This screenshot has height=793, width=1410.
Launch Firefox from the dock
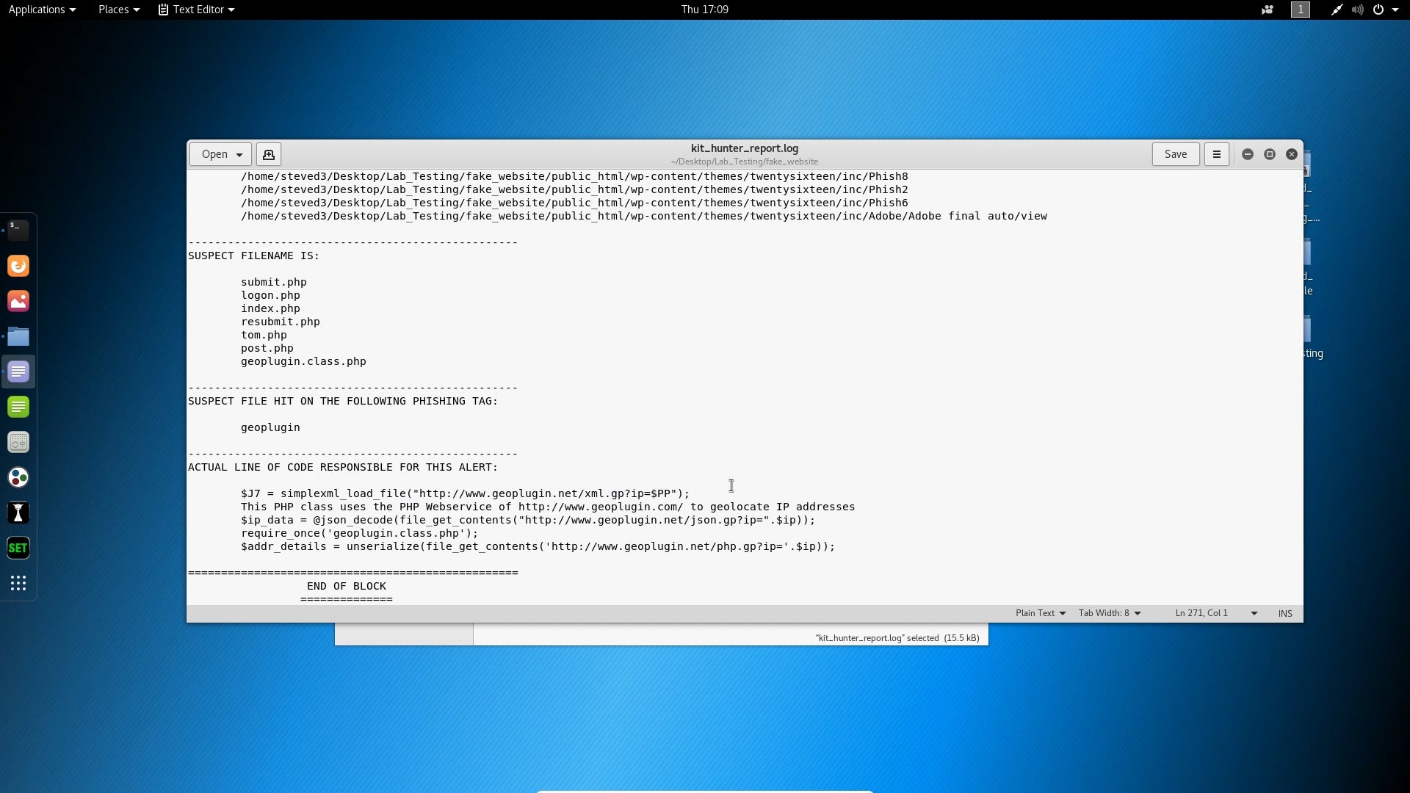[18, 266]
